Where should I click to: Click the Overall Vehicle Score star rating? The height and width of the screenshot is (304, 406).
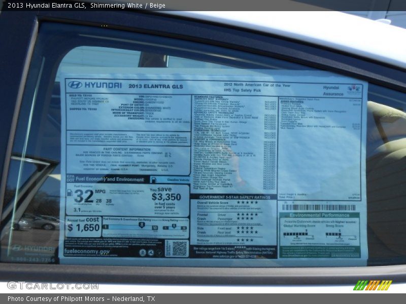(247, 203)
